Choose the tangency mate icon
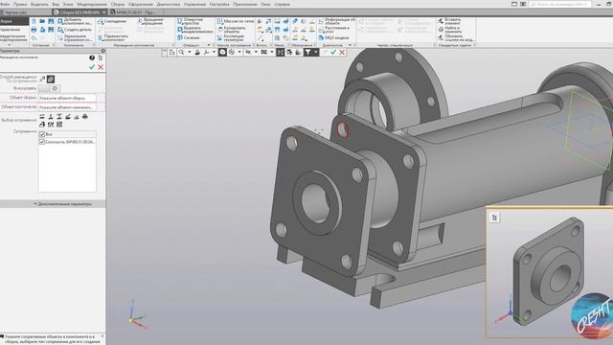This screenshot has height=345, width=613. pyautogui.click(x=77, y=117)
